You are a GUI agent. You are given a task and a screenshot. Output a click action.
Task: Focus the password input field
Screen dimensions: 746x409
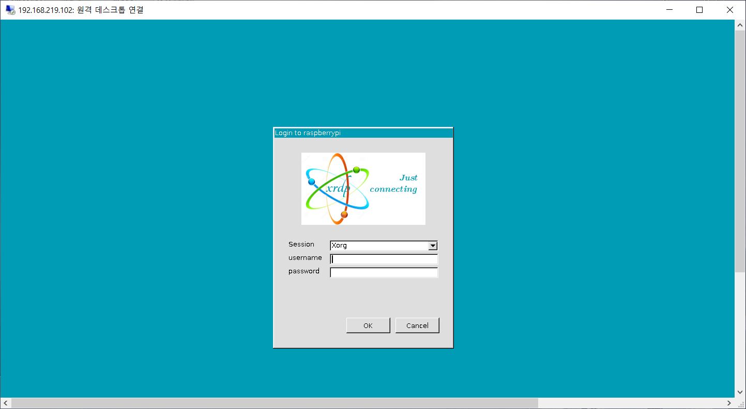point(384,272)
